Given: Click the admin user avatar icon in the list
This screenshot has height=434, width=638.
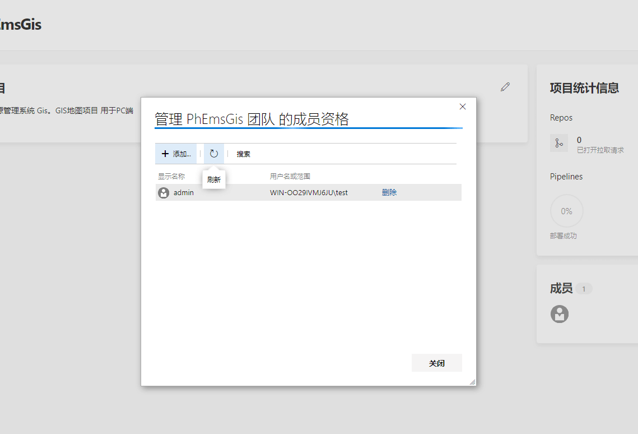Looking at the screenshot, I should pyautogui.click(x=164, y=193).
